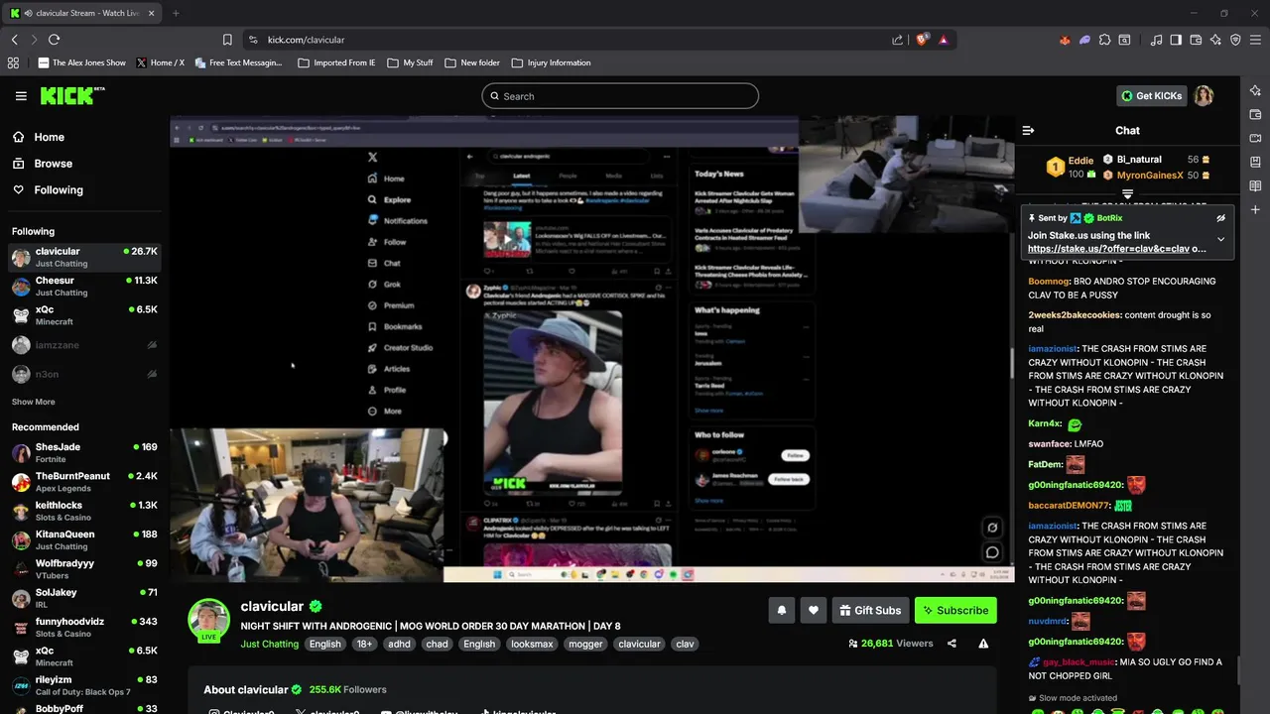This screenshot has height=714, width=1270.
Task: Add a sidebar item with plus icon
Action: point(1255,209)
